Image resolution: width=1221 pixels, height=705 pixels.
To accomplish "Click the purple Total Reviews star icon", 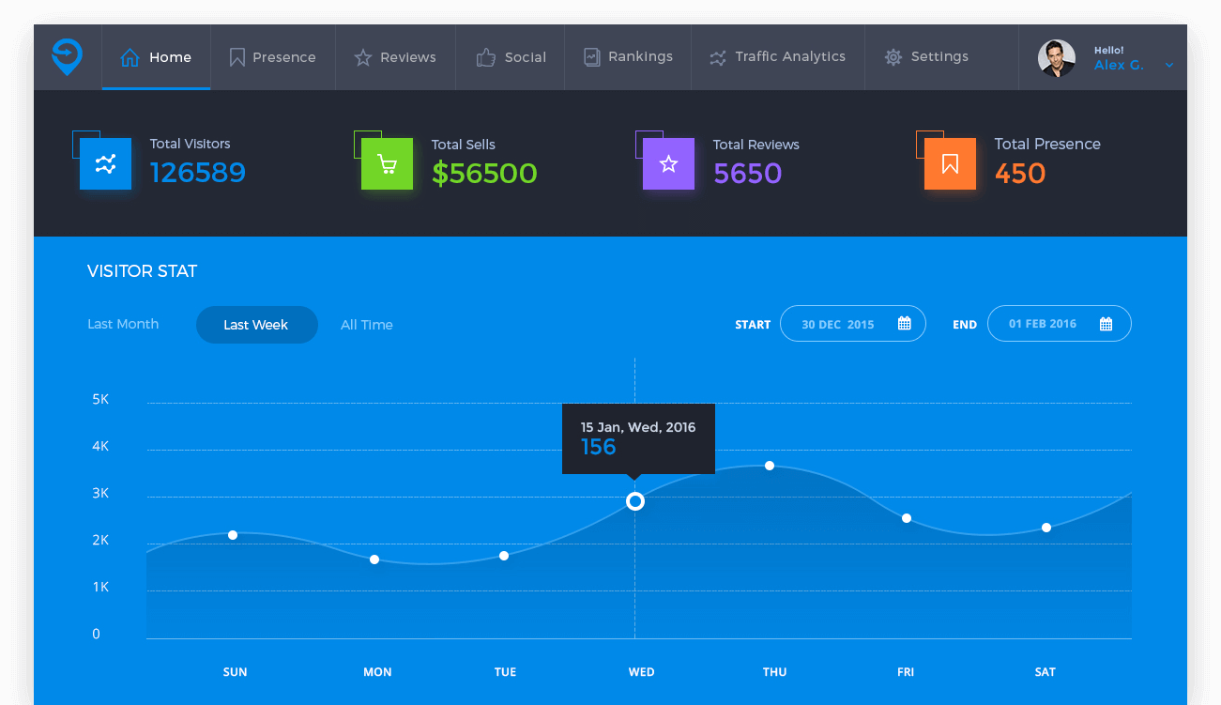I will pyautogui.click(x=668, y=164).
